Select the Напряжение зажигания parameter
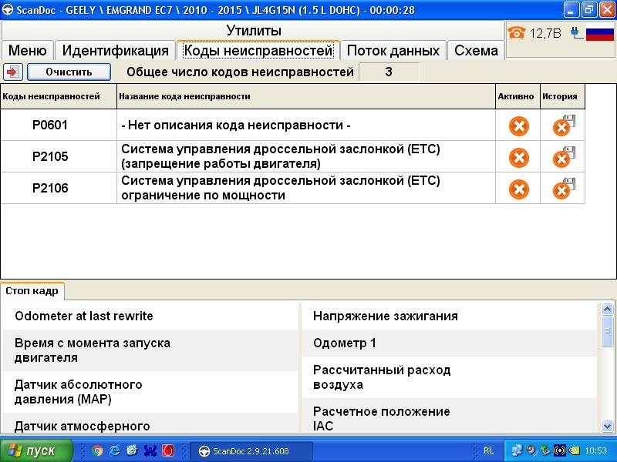This screenshot has width=617, height=462. (385, 316)
